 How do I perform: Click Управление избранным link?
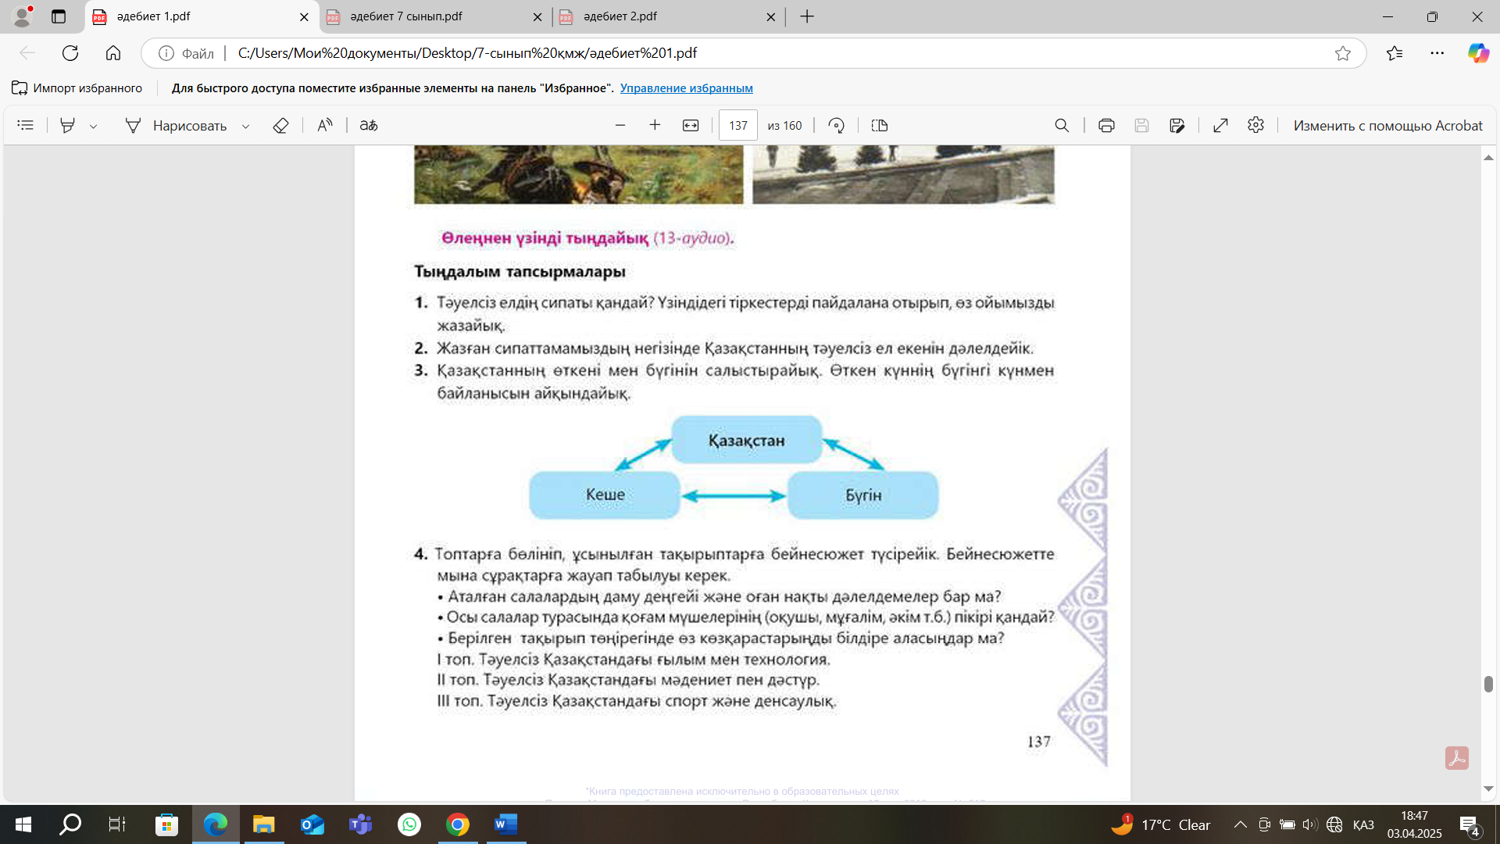tap(686, 88)
